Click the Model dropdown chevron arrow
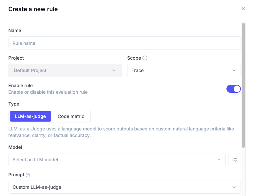Image resolution: width=253 pixels, height=196 pixels. point(219,160)
